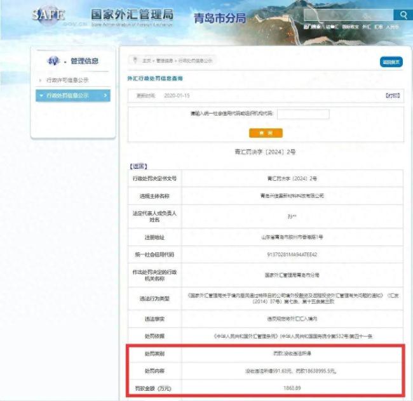The width and height of the screenshot is (413, 401).
Task: Open 管理信息 breadcrumb link
Action: 164,60
